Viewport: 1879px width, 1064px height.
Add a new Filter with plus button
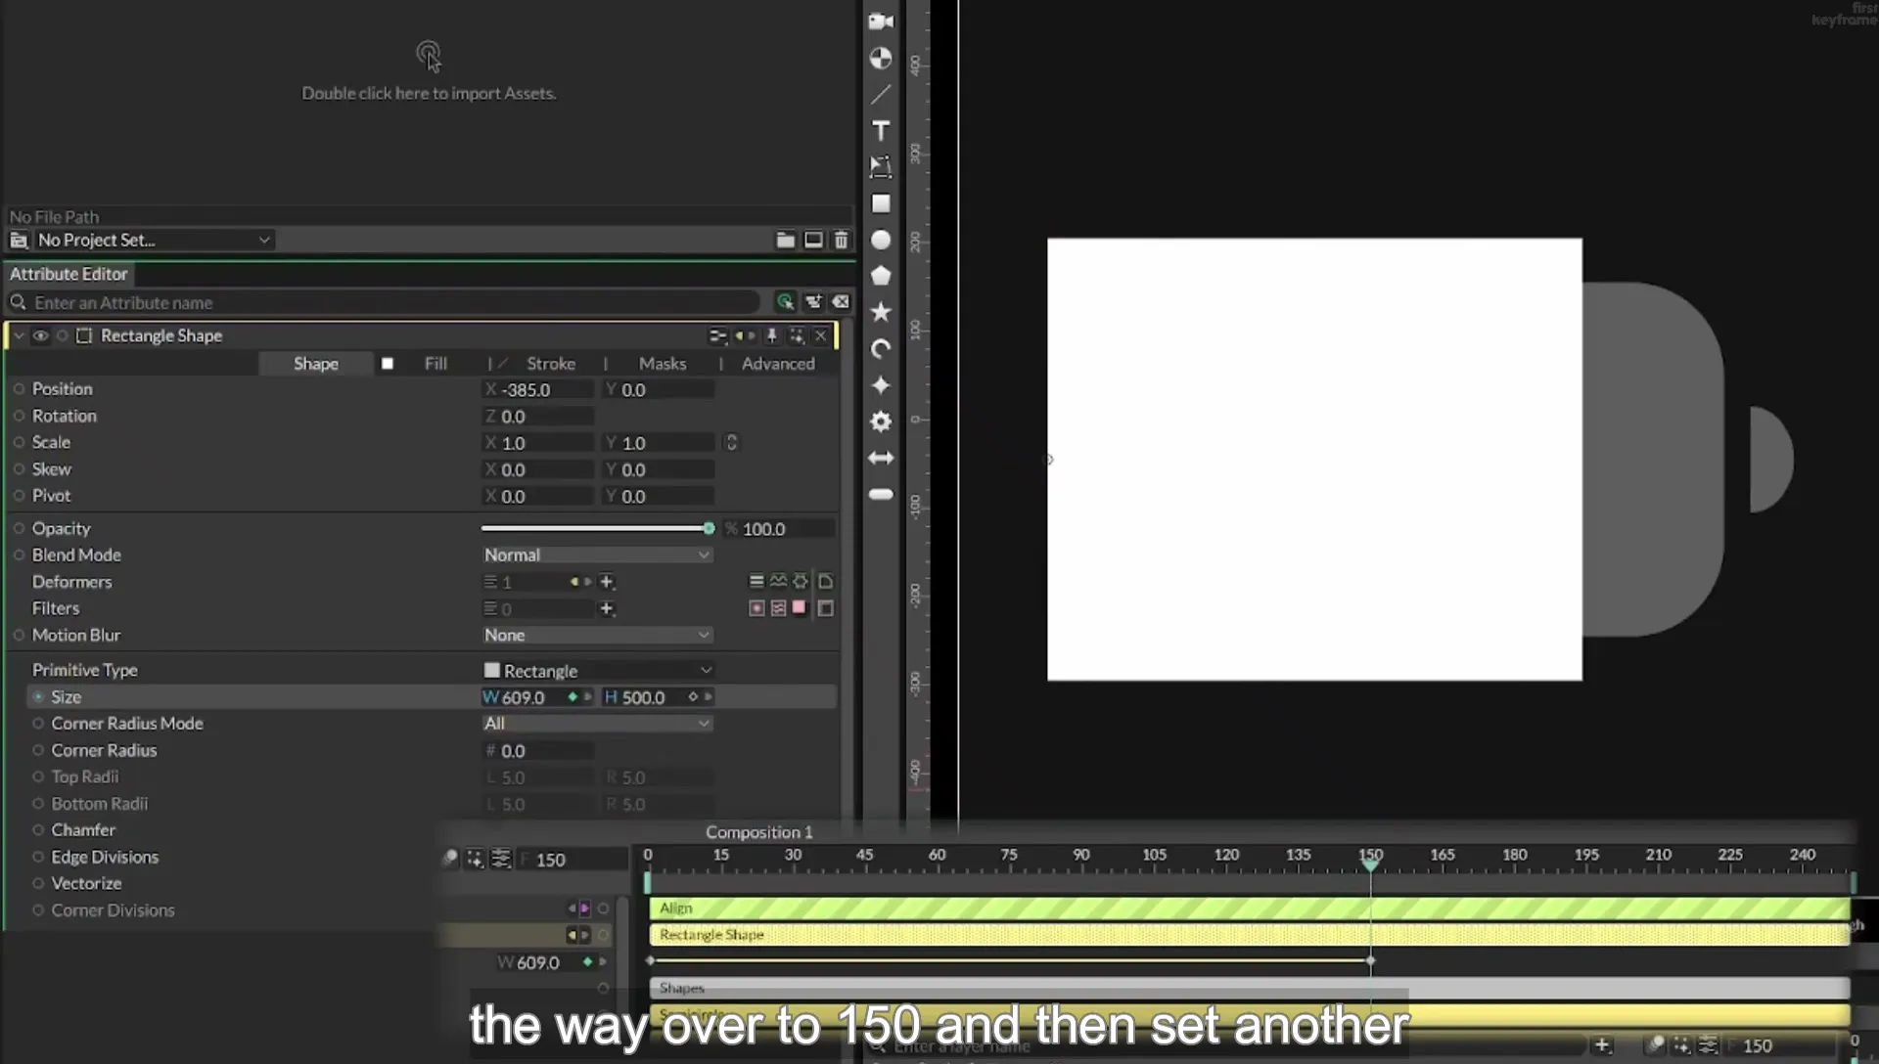tap(607, 608)
